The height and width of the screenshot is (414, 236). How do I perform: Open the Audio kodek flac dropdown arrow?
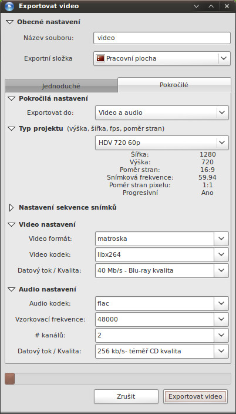click(221, 304)
